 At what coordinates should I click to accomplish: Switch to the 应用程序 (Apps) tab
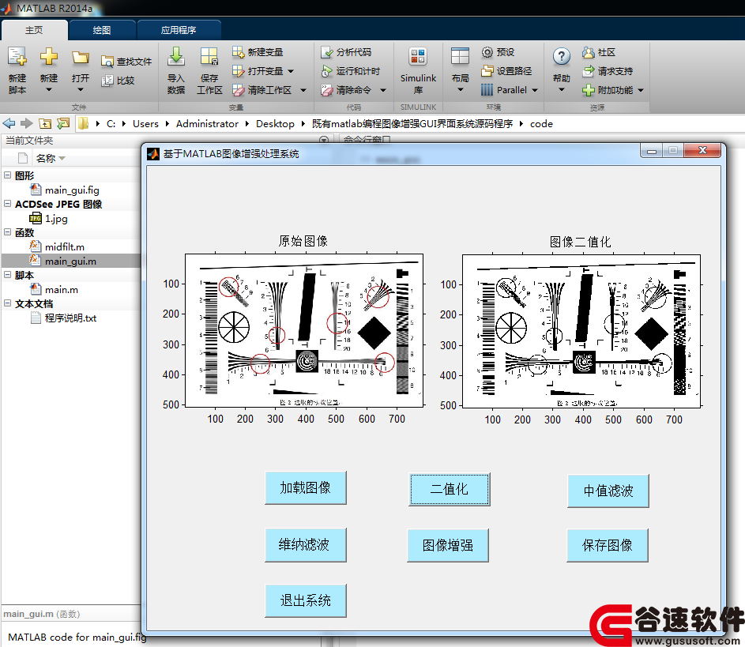coord(179,30)
